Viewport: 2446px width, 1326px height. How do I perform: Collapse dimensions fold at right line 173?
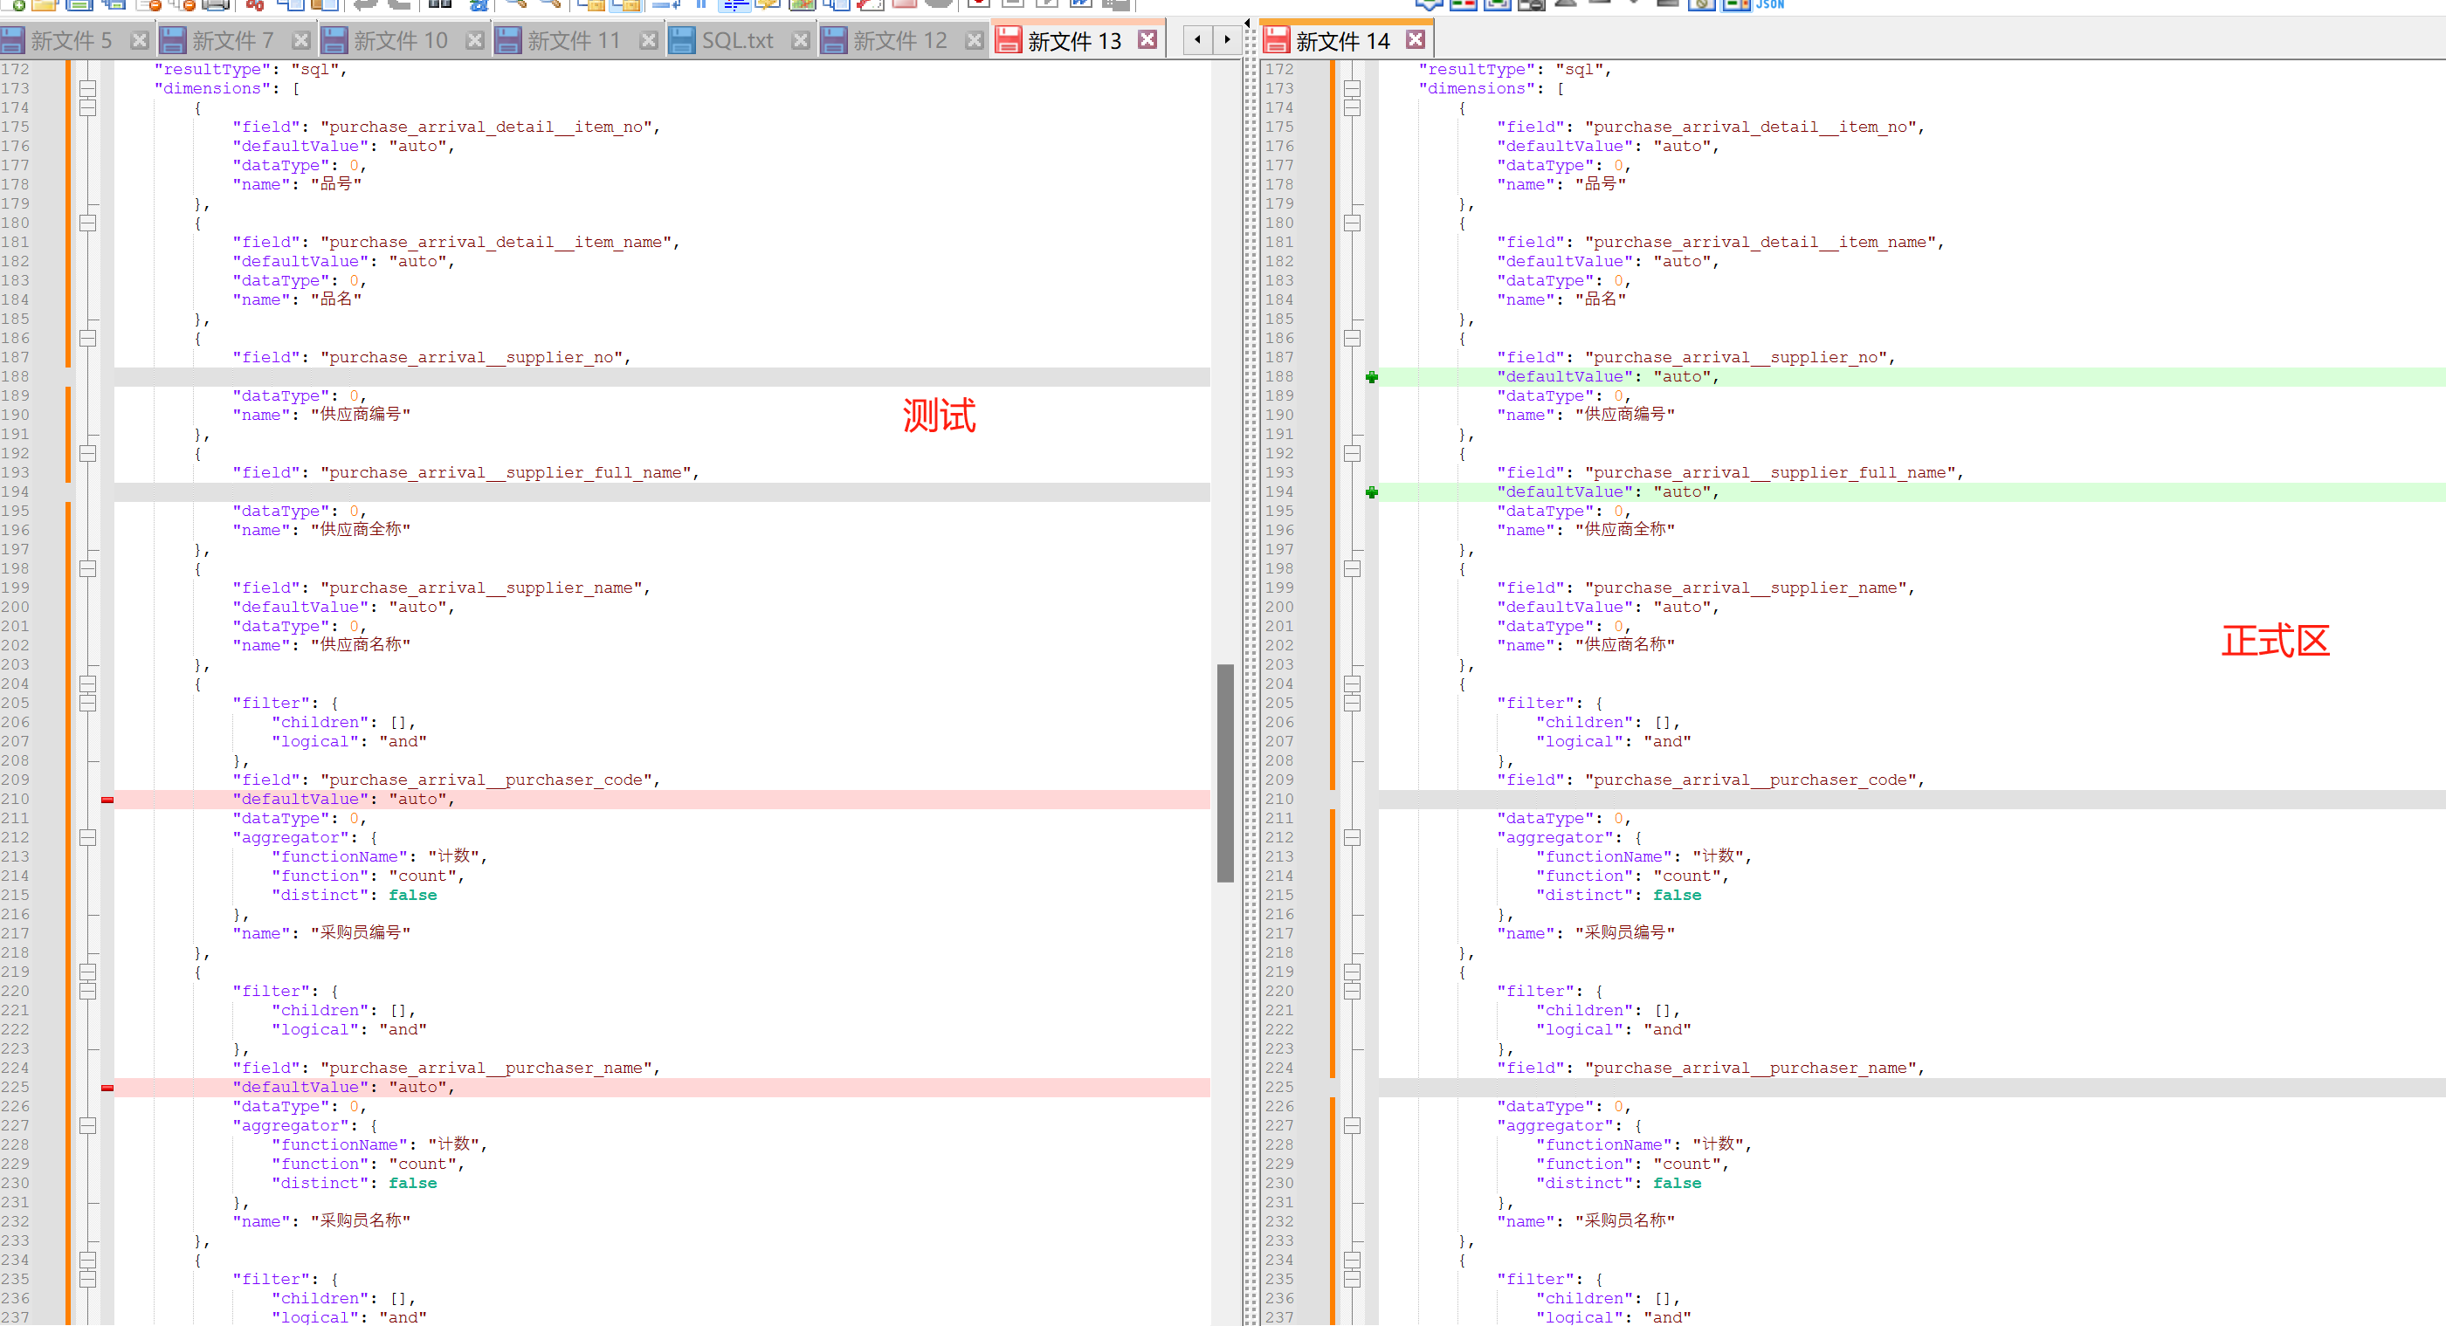(1353, 89)
